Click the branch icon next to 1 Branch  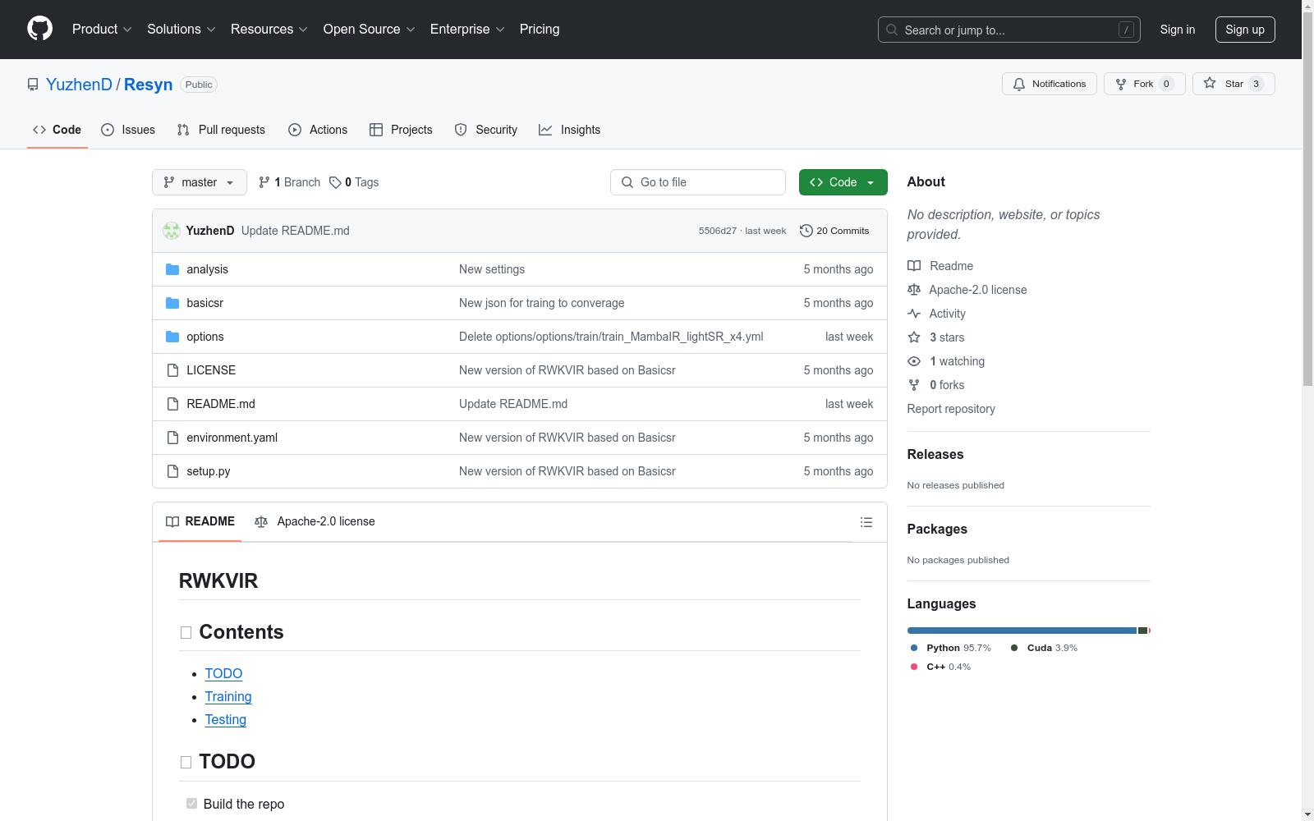coord(264,182)
